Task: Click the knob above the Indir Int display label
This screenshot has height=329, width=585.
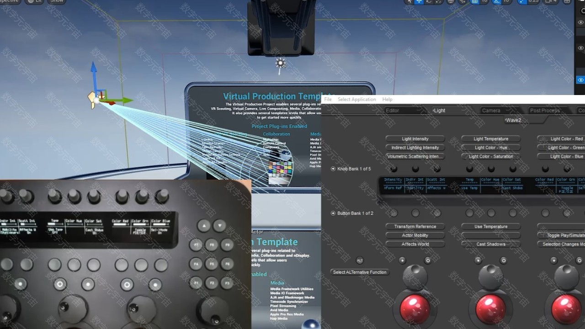Action: (x=415, y=168)
